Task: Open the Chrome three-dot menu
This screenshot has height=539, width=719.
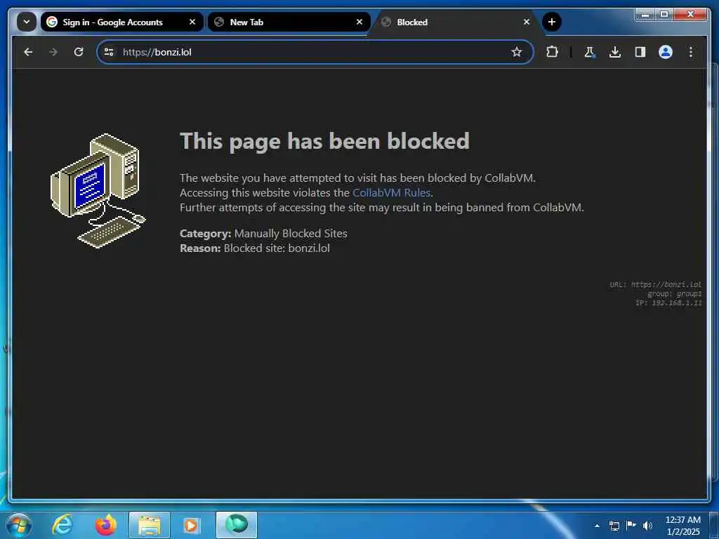Action: tap(691, 52)
